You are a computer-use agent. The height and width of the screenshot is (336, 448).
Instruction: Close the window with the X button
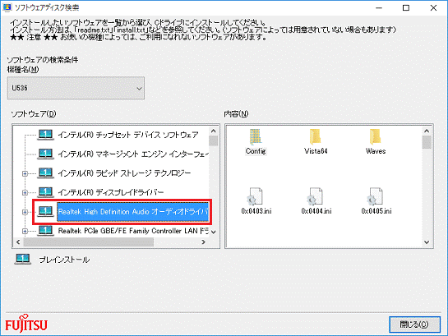point(433,7)
